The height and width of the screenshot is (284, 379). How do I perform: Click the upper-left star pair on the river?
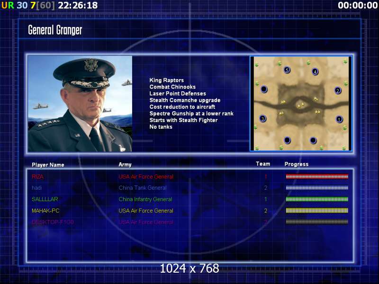coord(283,102)
